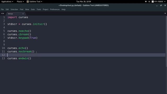Open the clock and calendar at top
This screenshot has width=167, height=94.
(x=83, y=2)
